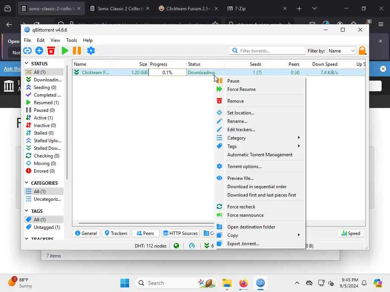This screenshot has height=292, width=390.
Task: Expand the Tags submenu in context menu
Action: pyautogui.click(x=260, y=146)
